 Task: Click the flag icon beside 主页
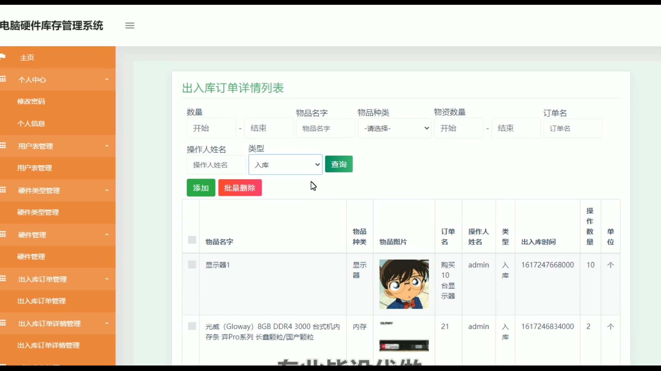point(3,57)
